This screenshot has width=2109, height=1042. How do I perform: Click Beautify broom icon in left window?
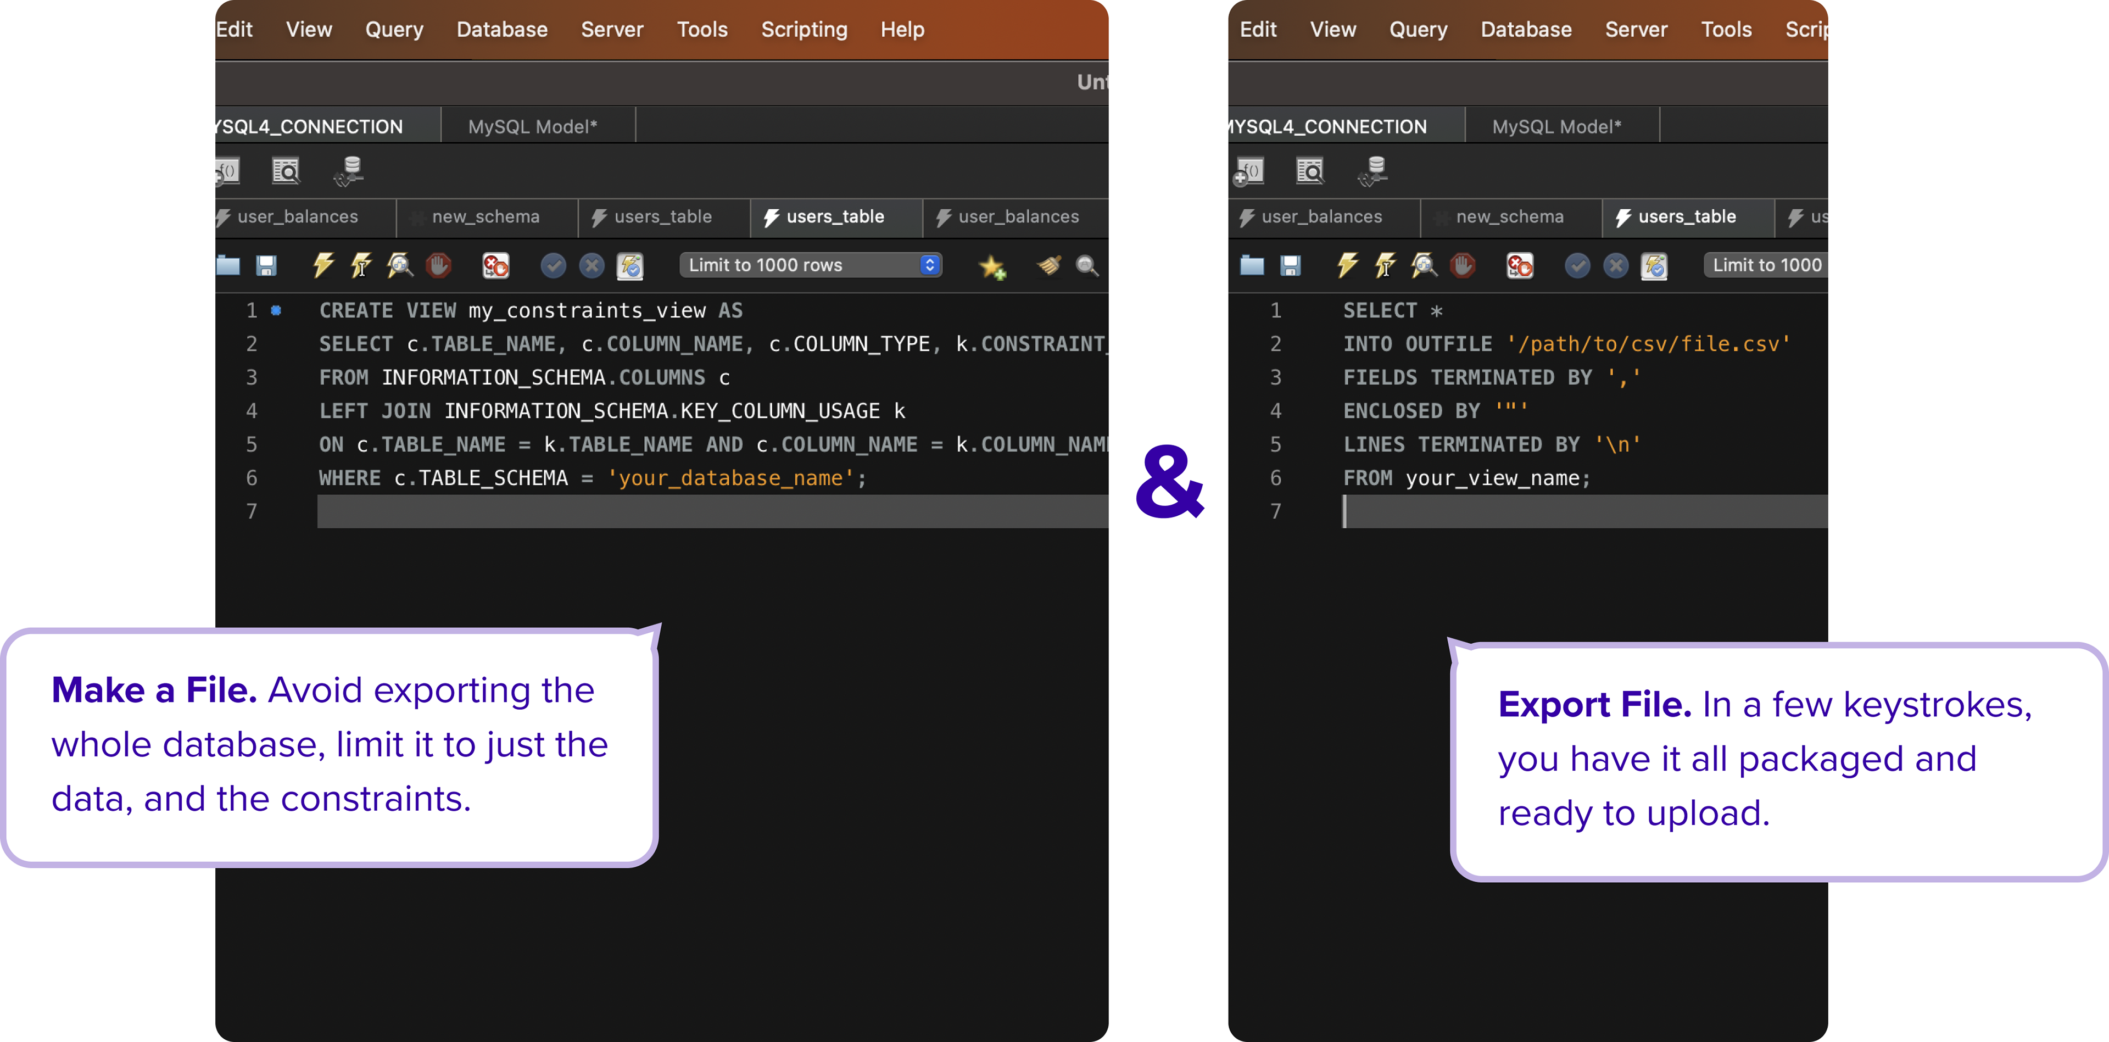(1049, 265)
